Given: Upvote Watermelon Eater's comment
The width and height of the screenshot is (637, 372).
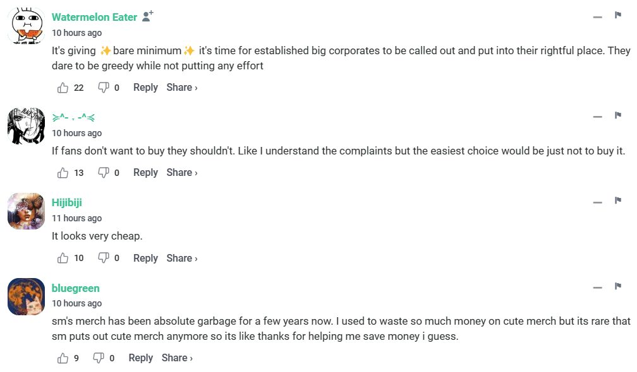Looking at the screenshot, I should pos(63,88).
